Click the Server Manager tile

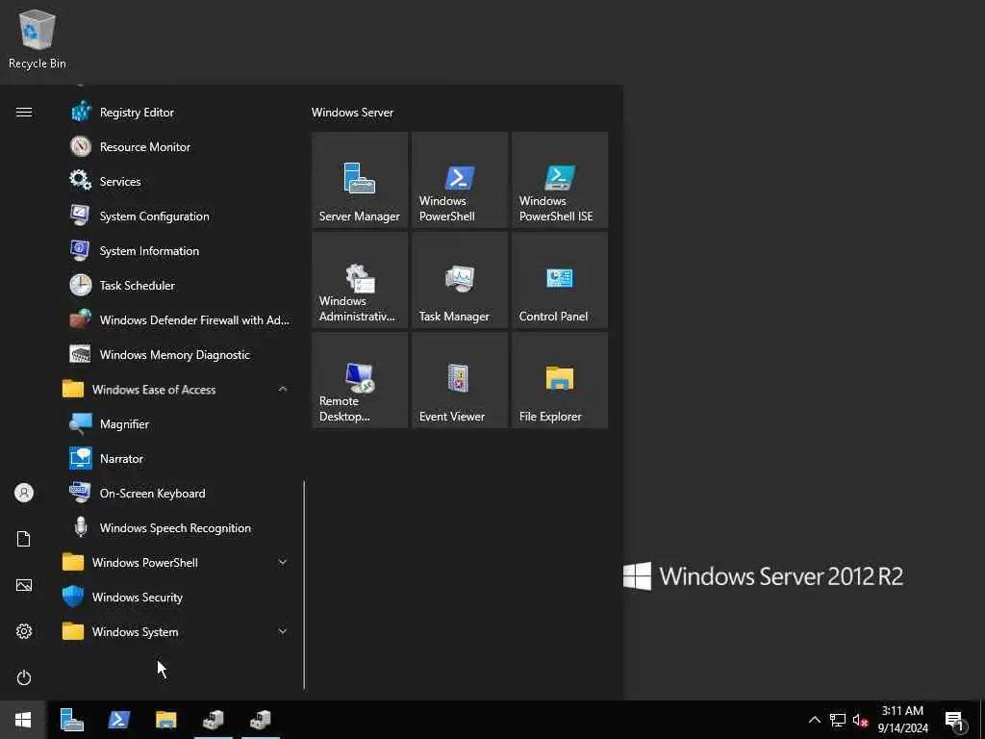pyautogui.click(x=360, y=180)
